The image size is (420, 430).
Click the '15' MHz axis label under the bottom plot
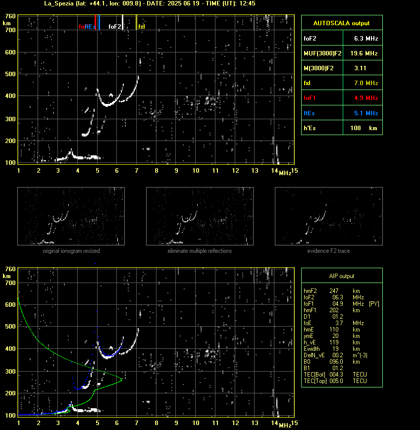(x=295, y=423)
